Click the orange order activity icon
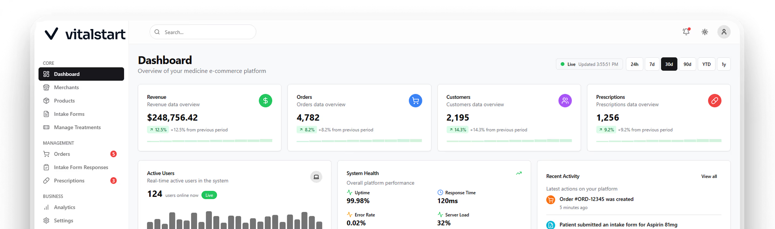 (551, 200)
